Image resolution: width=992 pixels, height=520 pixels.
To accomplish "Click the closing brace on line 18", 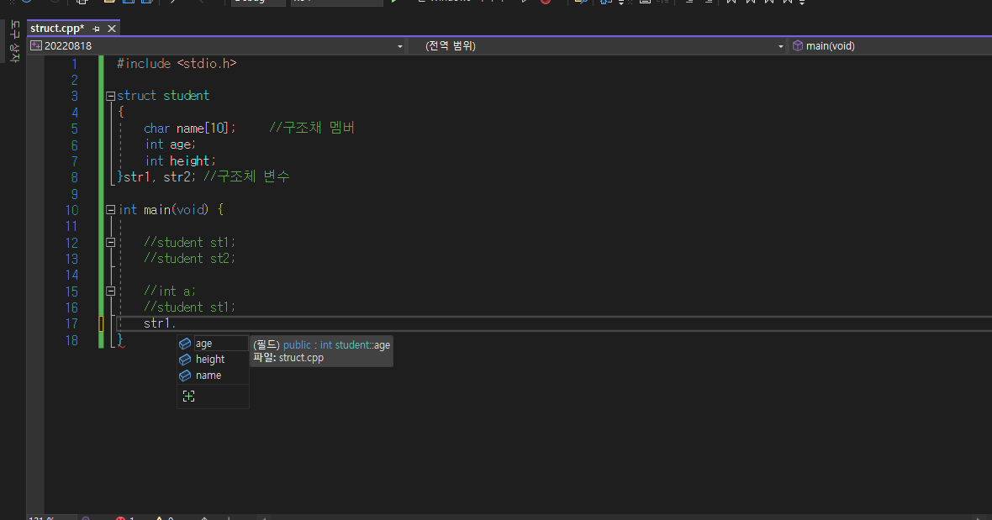I will [x=121, y=340].
